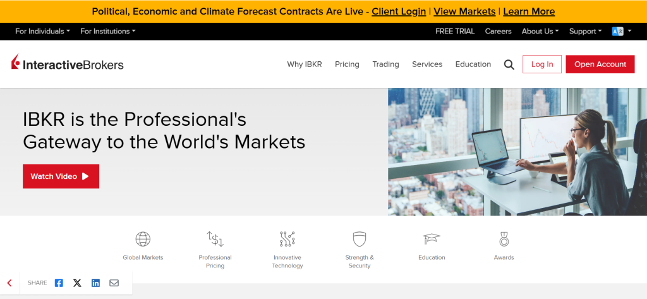
Task: Open the language translate icon
Action: click(x=618, y=32)
